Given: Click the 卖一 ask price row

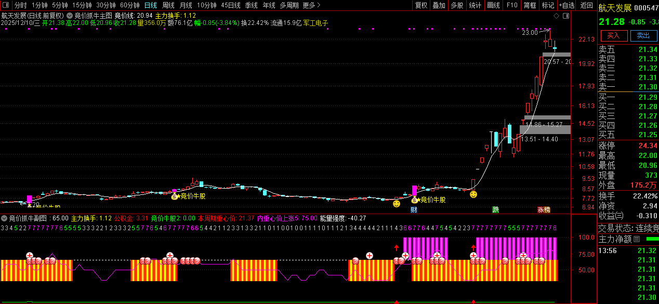Looking at the screenshot, I should tap(628, 87).
